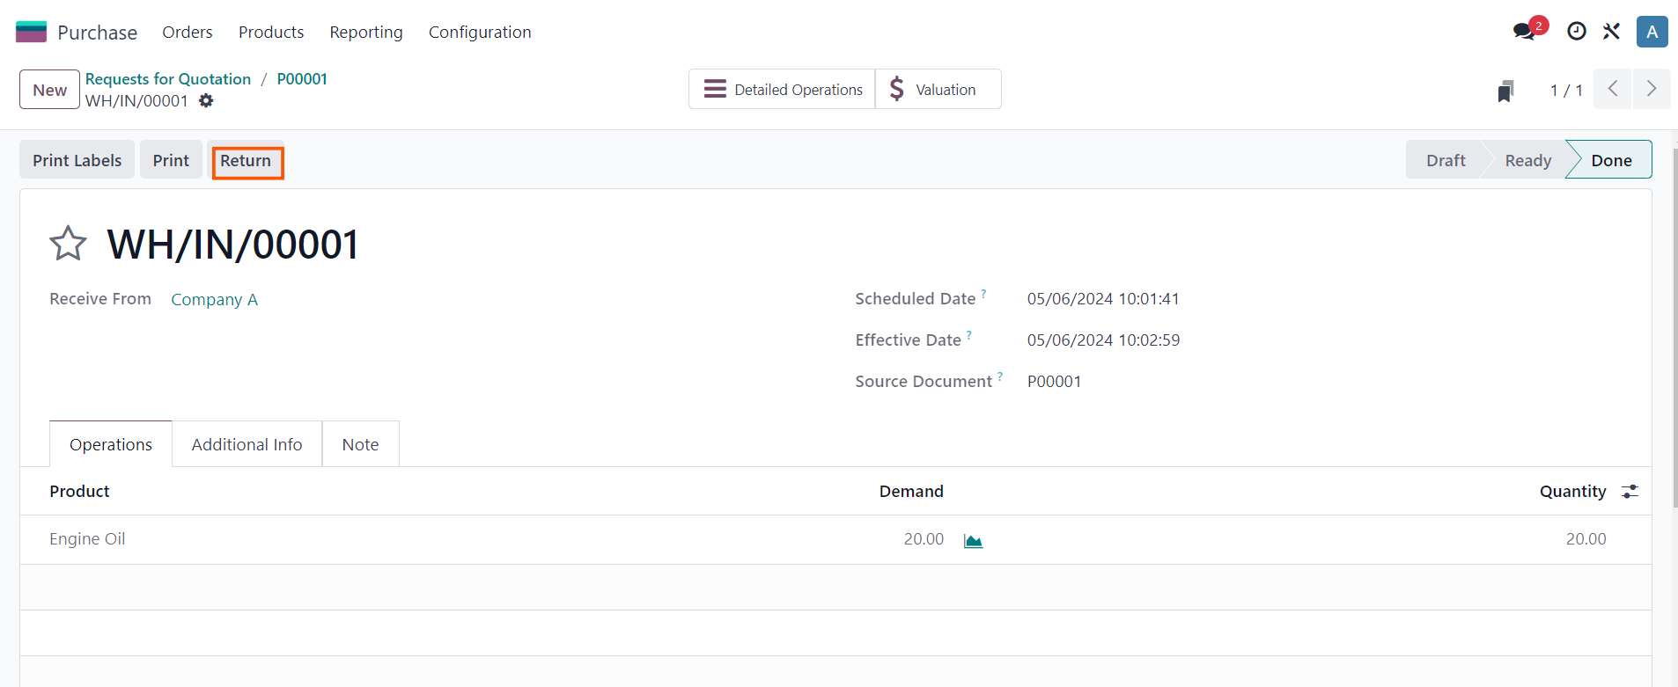Click the source document value P00001

[1054, 381]
